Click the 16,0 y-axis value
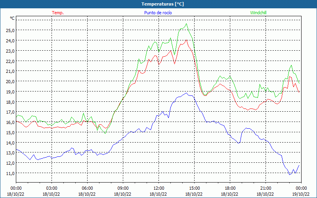 coord(10,122)
